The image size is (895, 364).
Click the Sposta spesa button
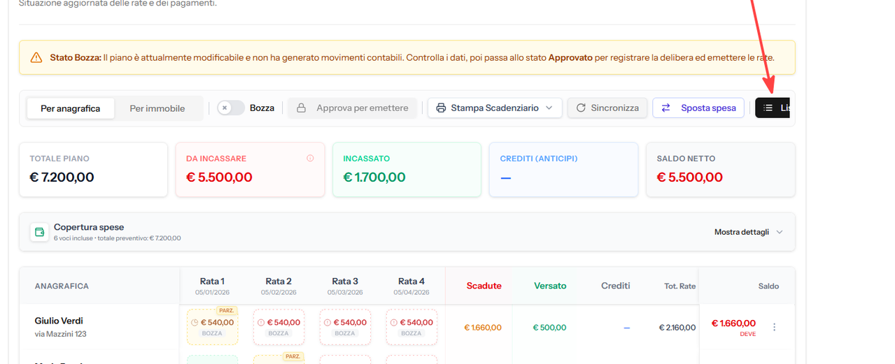[698, 108]
